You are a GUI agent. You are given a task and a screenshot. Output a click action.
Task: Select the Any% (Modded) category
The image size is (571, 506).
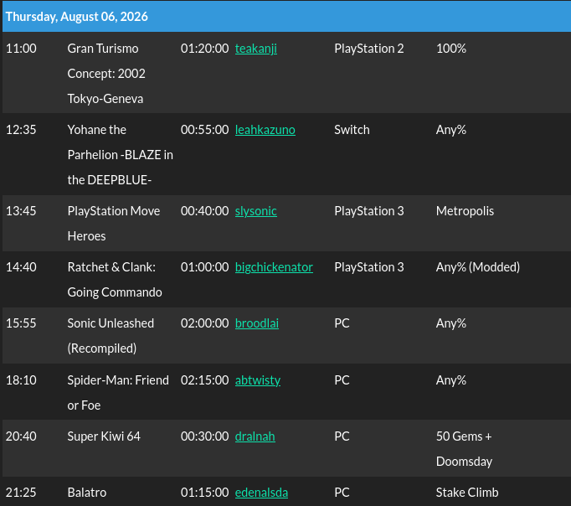point(478,267)
